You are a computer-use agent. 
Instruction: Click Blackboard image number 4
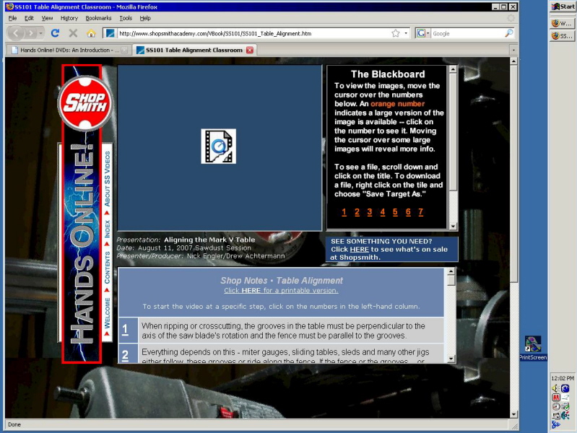(382, 212)
